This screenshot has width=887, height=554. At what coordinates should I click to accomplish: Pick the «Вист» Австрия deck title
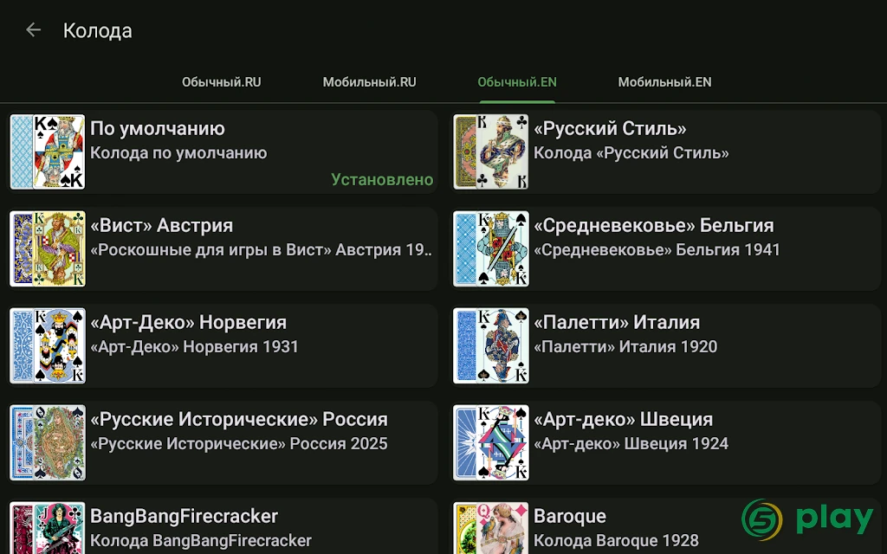[x=161, y=226]
